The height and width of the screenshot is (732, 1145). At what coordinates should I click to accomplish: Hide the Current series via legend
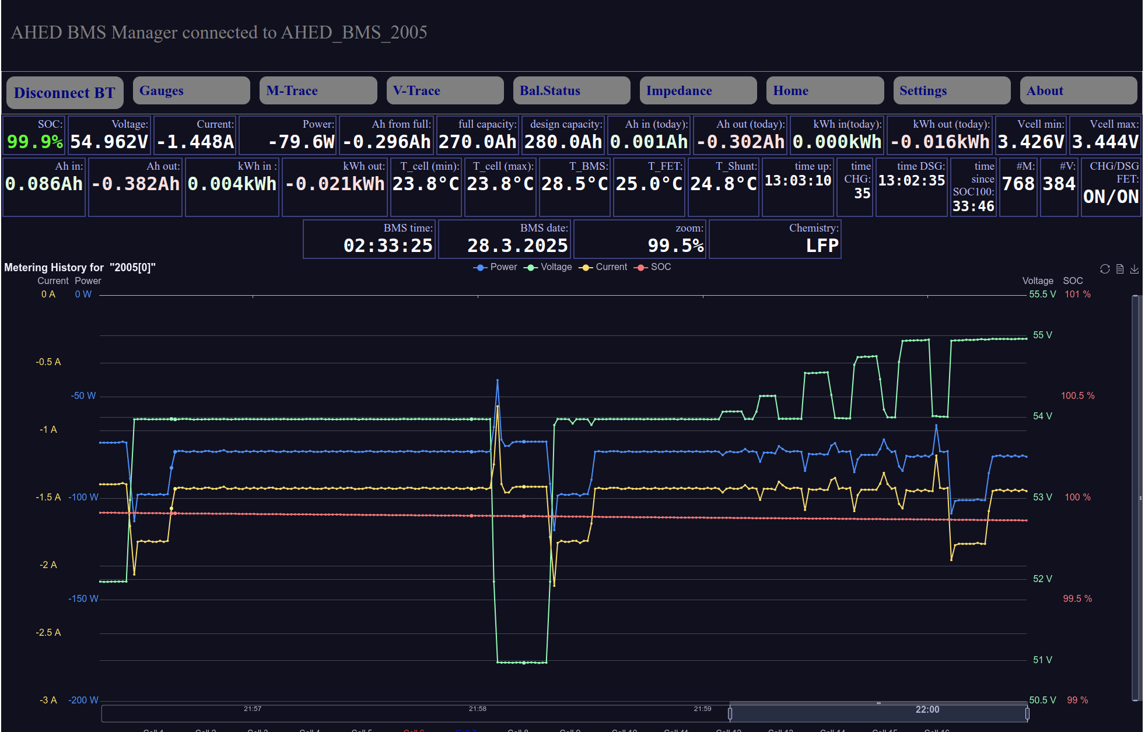click(x=603, y=267)
